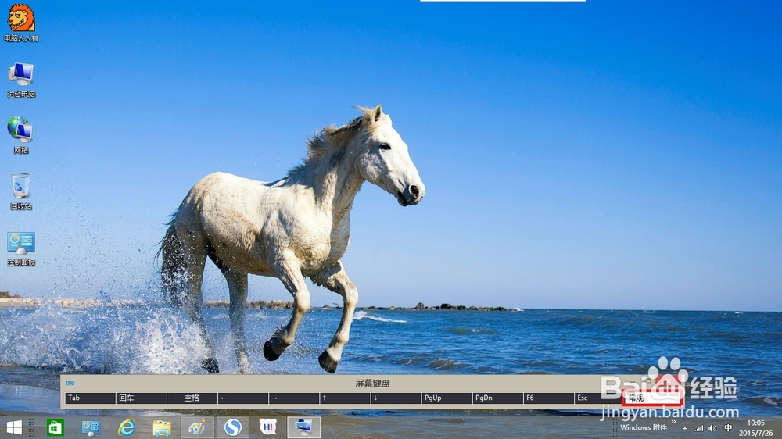Viewport: 782px width, 439px height.
Task: Click the keyboard icon in 屏幕键盘 title bar
Action: coord(70,384)
